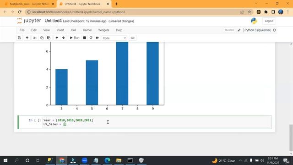Click into the US_Sales code cell

tap(157, 122)
